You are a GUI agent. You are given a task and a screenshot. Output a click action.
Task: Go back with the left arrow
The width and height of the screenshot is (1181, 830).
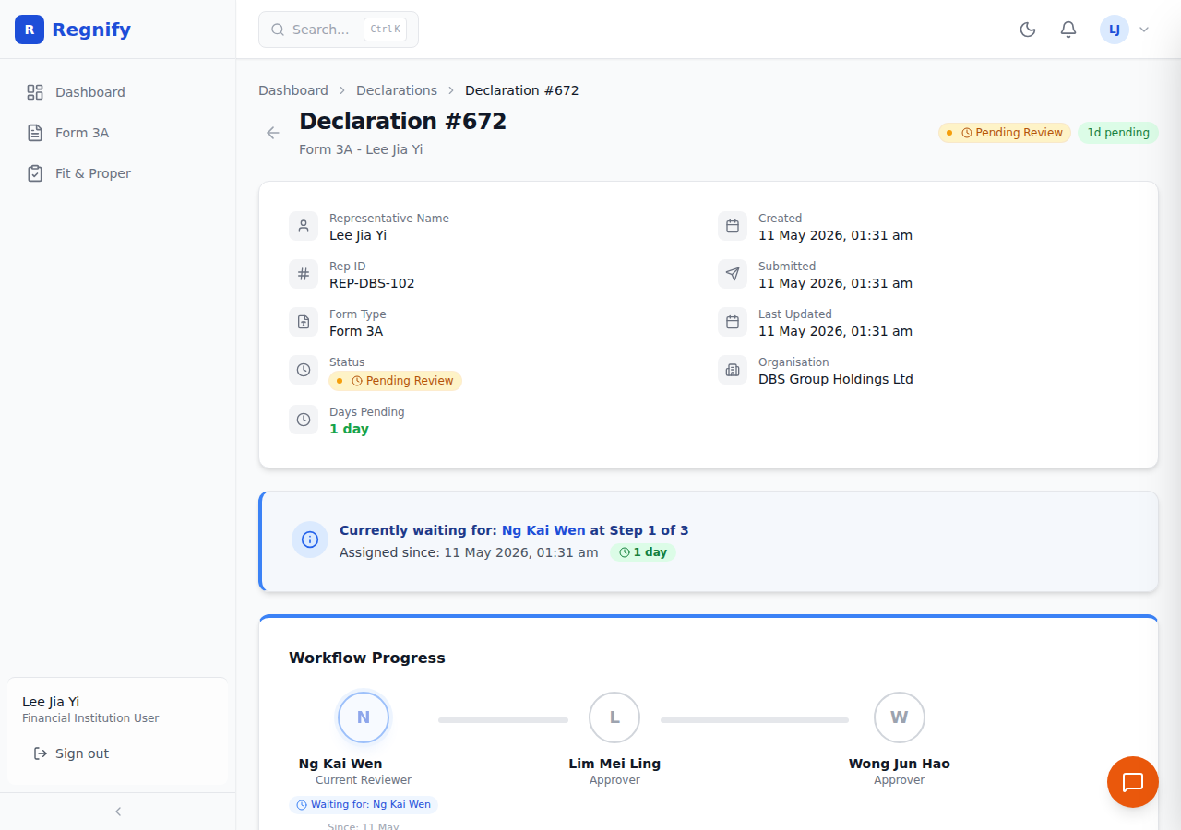tap(273, 133)
